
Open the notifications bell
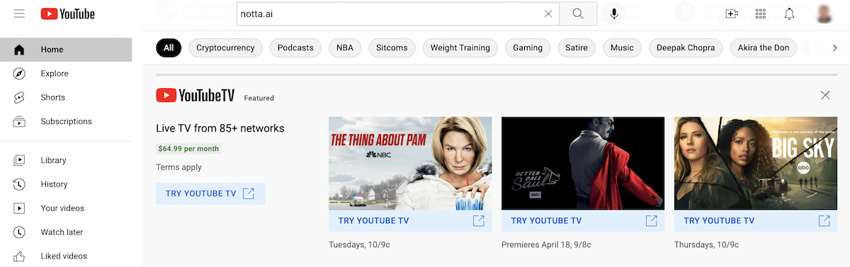pos(789,13)
